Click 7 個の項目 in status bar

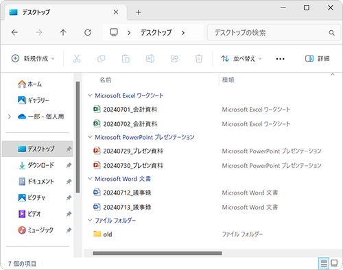[22, 264]
